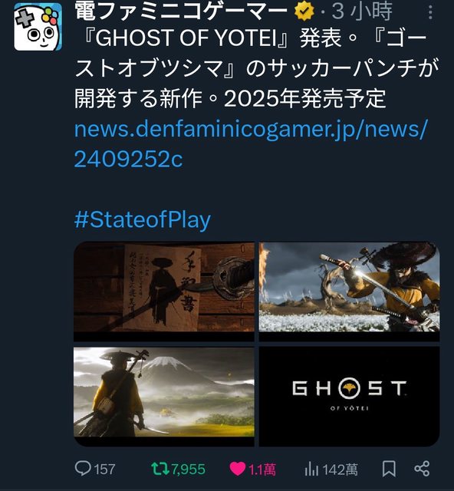Bookmark this tweet with bookmark icon
This screenshot has width=454, height=491.
click(389, 469)
